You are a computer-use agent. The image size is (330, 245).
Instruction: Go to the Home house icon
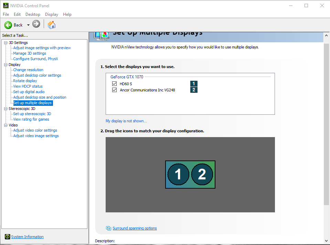[x=52, y=25]
